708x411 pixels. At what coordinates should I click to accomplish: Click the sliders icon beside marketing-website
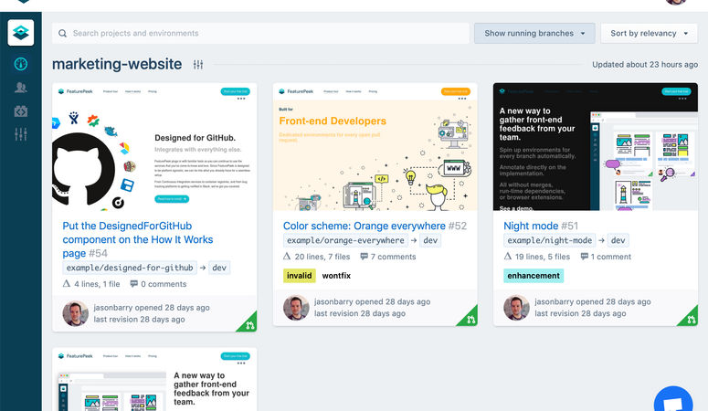[198, 65]
